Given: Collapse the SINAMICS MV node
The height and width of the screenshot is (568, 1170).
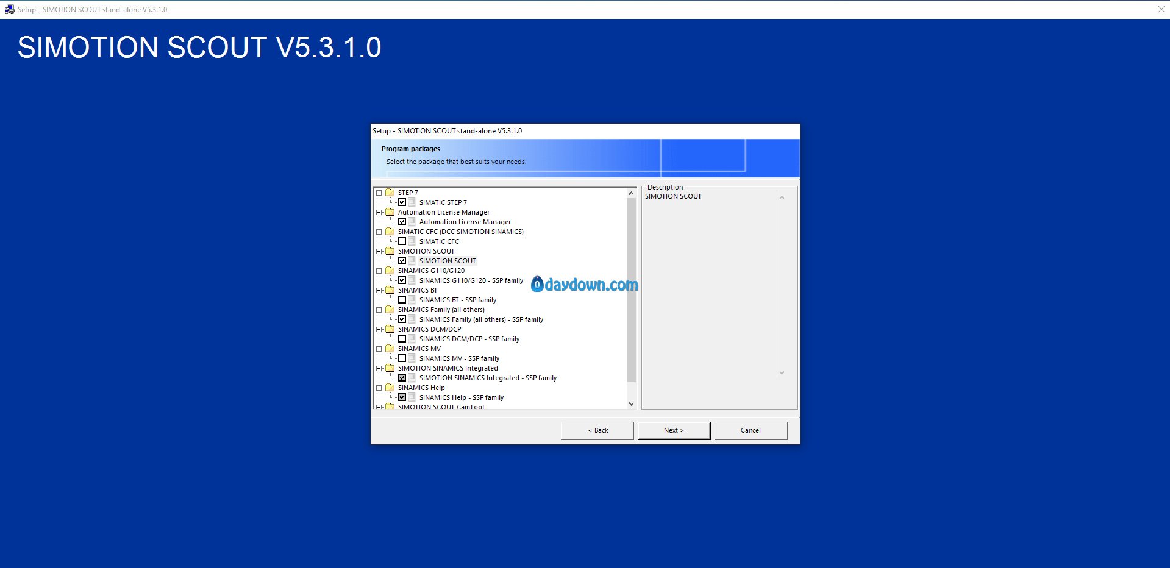Looking at the screenshot, I should (x=379, y=349).
